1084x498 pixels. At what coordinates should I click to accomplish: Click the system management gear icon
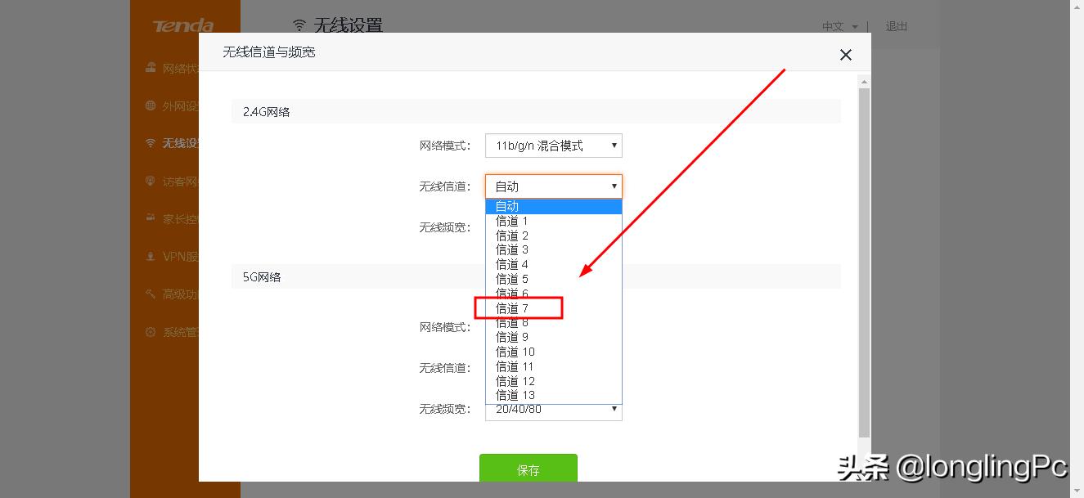[x=149, y=331]
